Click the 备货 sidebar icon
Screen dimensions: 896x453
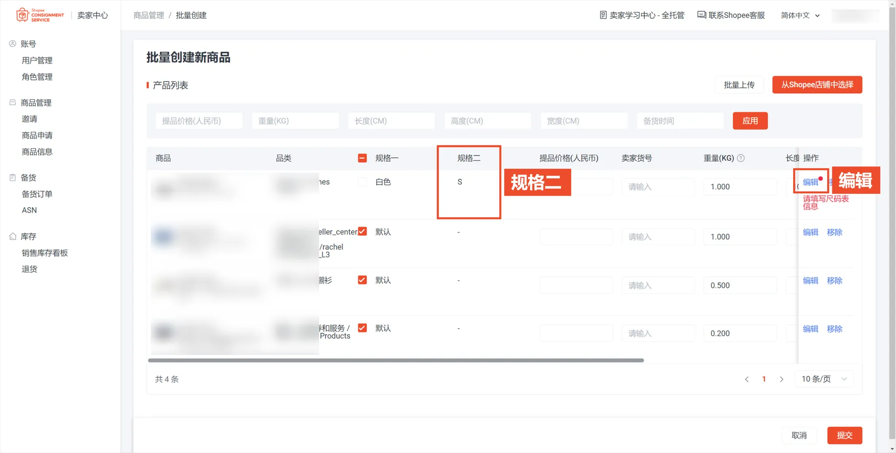(x=12, y=177)
